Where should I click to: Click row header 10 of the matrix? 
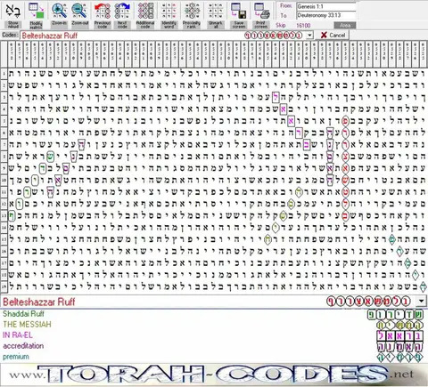(4, 180)
